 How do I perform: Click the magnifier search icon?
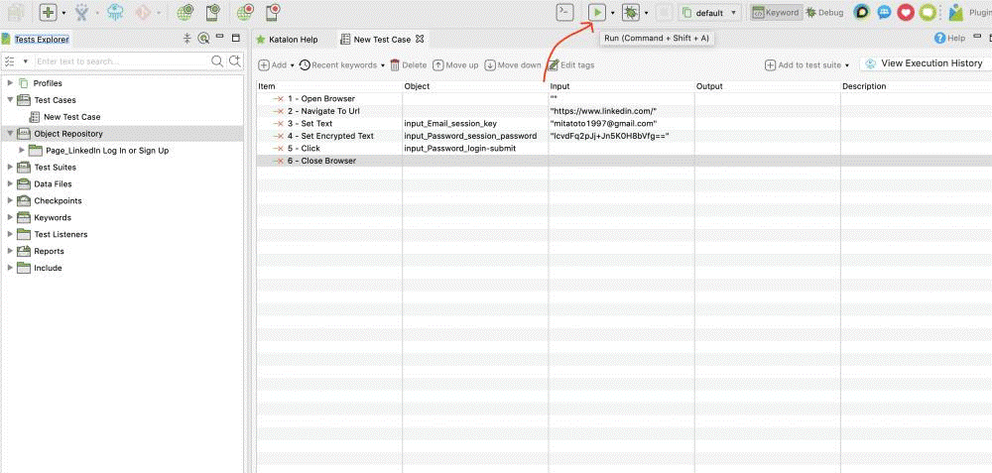[x=217, y=60]
